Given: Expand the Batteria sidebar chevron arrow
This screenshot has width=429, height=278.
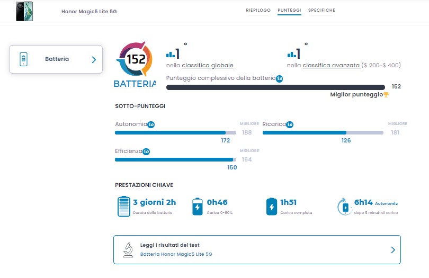Looking at the screenshot, I should pyautogui.click(x=94, y=59).
